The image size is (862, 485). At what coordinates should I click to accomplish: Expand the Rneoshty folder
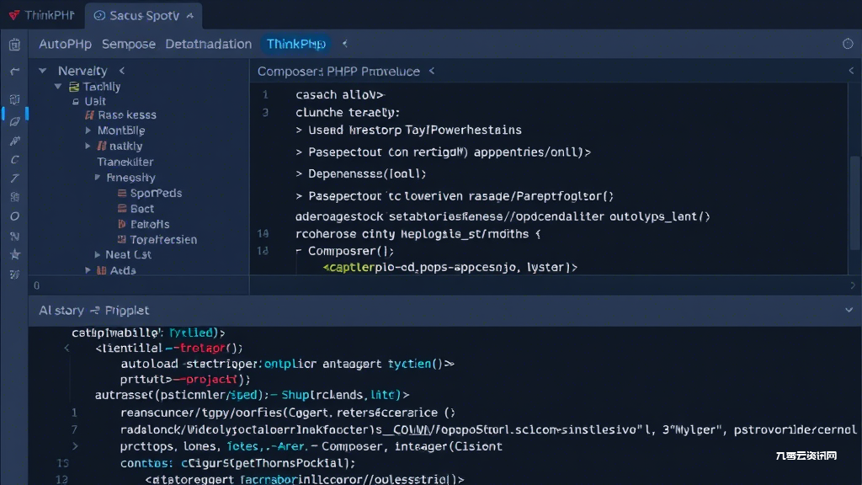tap(98, 178)
